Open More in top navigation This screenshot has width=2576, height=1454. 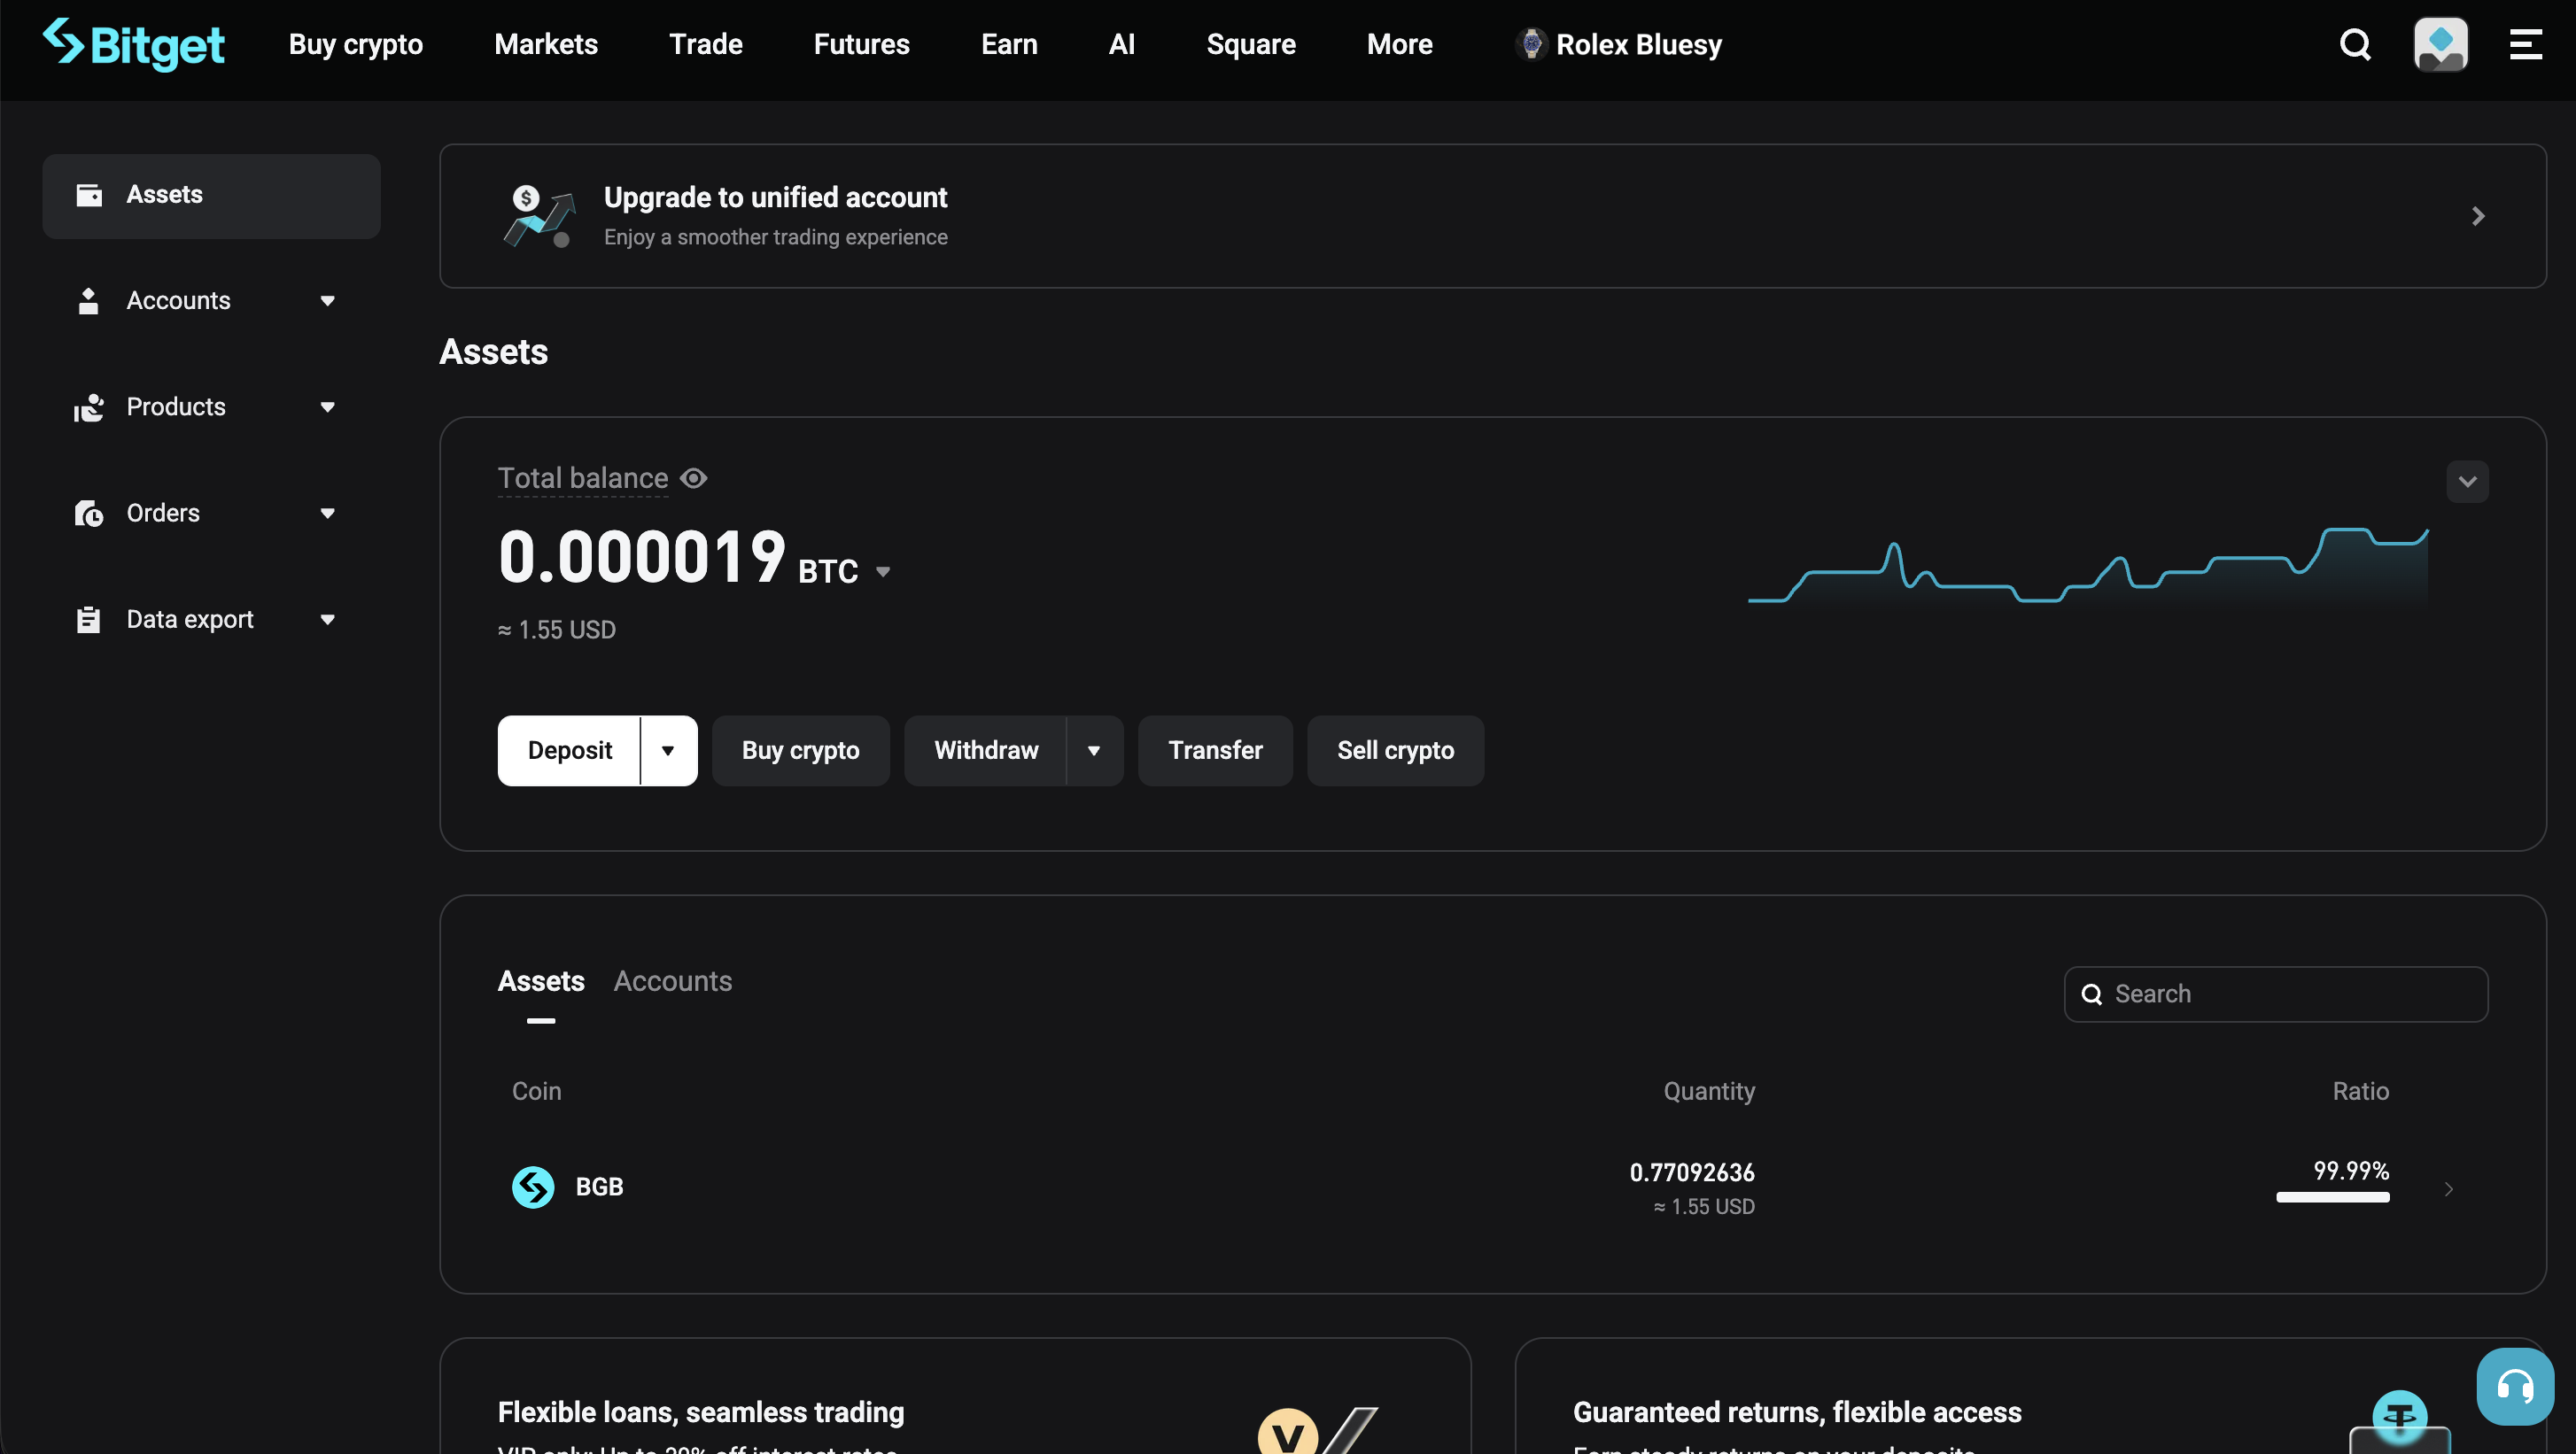(x=1400, y=44)
